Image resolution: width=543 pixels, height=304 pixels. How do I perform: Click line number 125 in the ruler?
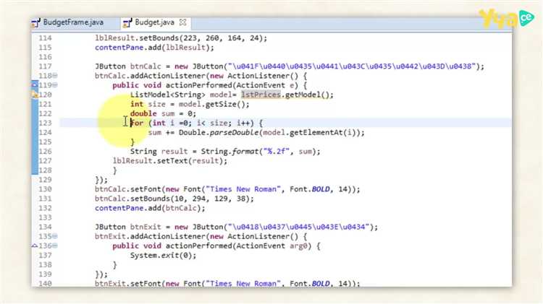(x=45, y=142)
